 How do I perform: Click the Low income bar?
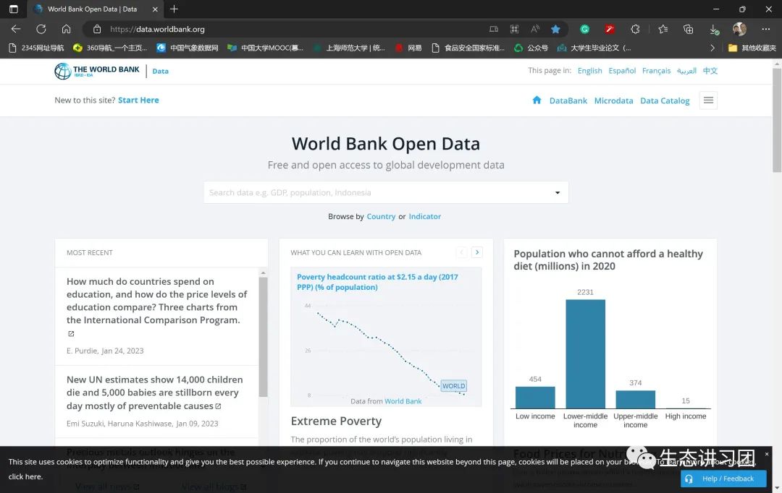point(535,398)
